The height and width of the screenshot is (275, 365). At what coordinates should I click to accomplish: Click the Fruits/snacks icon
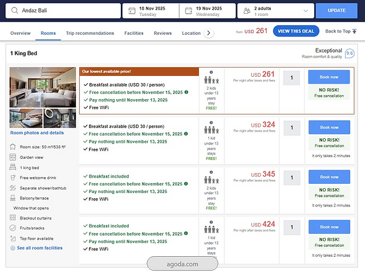(13, 228)
